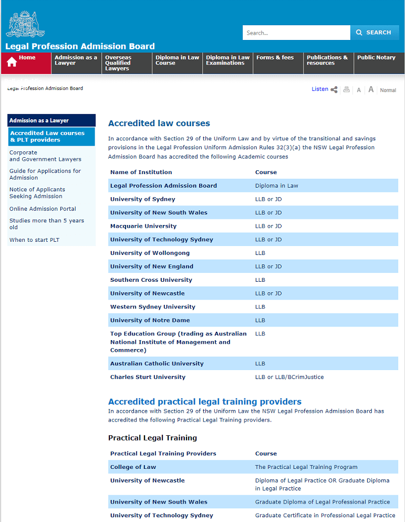Click the Top Education Group row

click(x=253, y=342)
